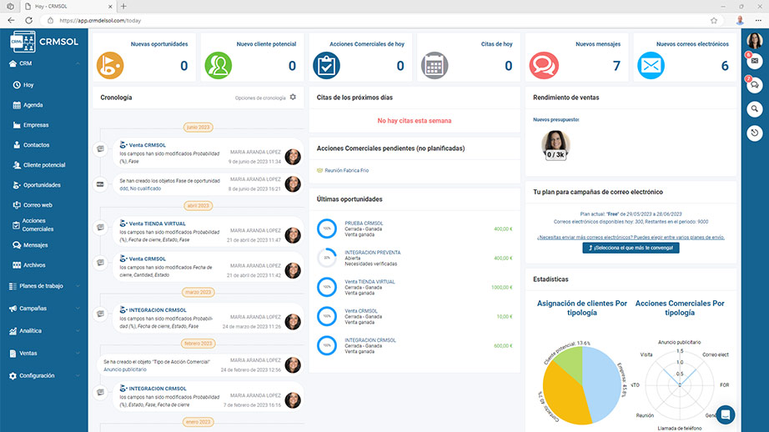Screen dimensions: 769x432
Task: Open the Reunión Fabrica Frio action link
Action: [x=346, y=170]
